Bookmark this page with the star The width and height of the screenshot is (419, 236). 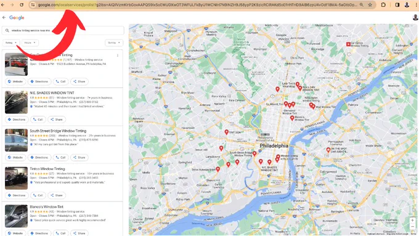[370, 5]
